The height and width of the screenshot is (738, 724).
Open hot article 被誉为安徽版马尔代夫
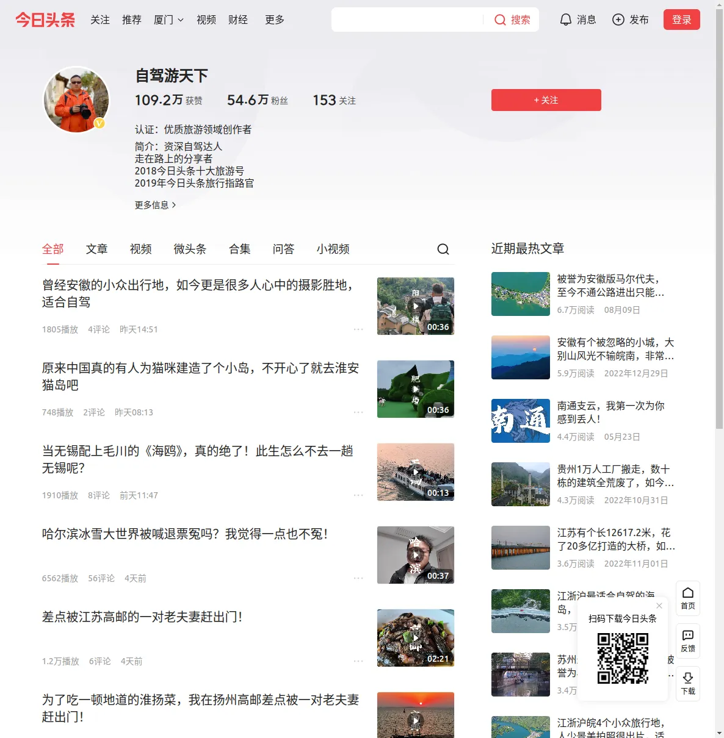(610, 285)
